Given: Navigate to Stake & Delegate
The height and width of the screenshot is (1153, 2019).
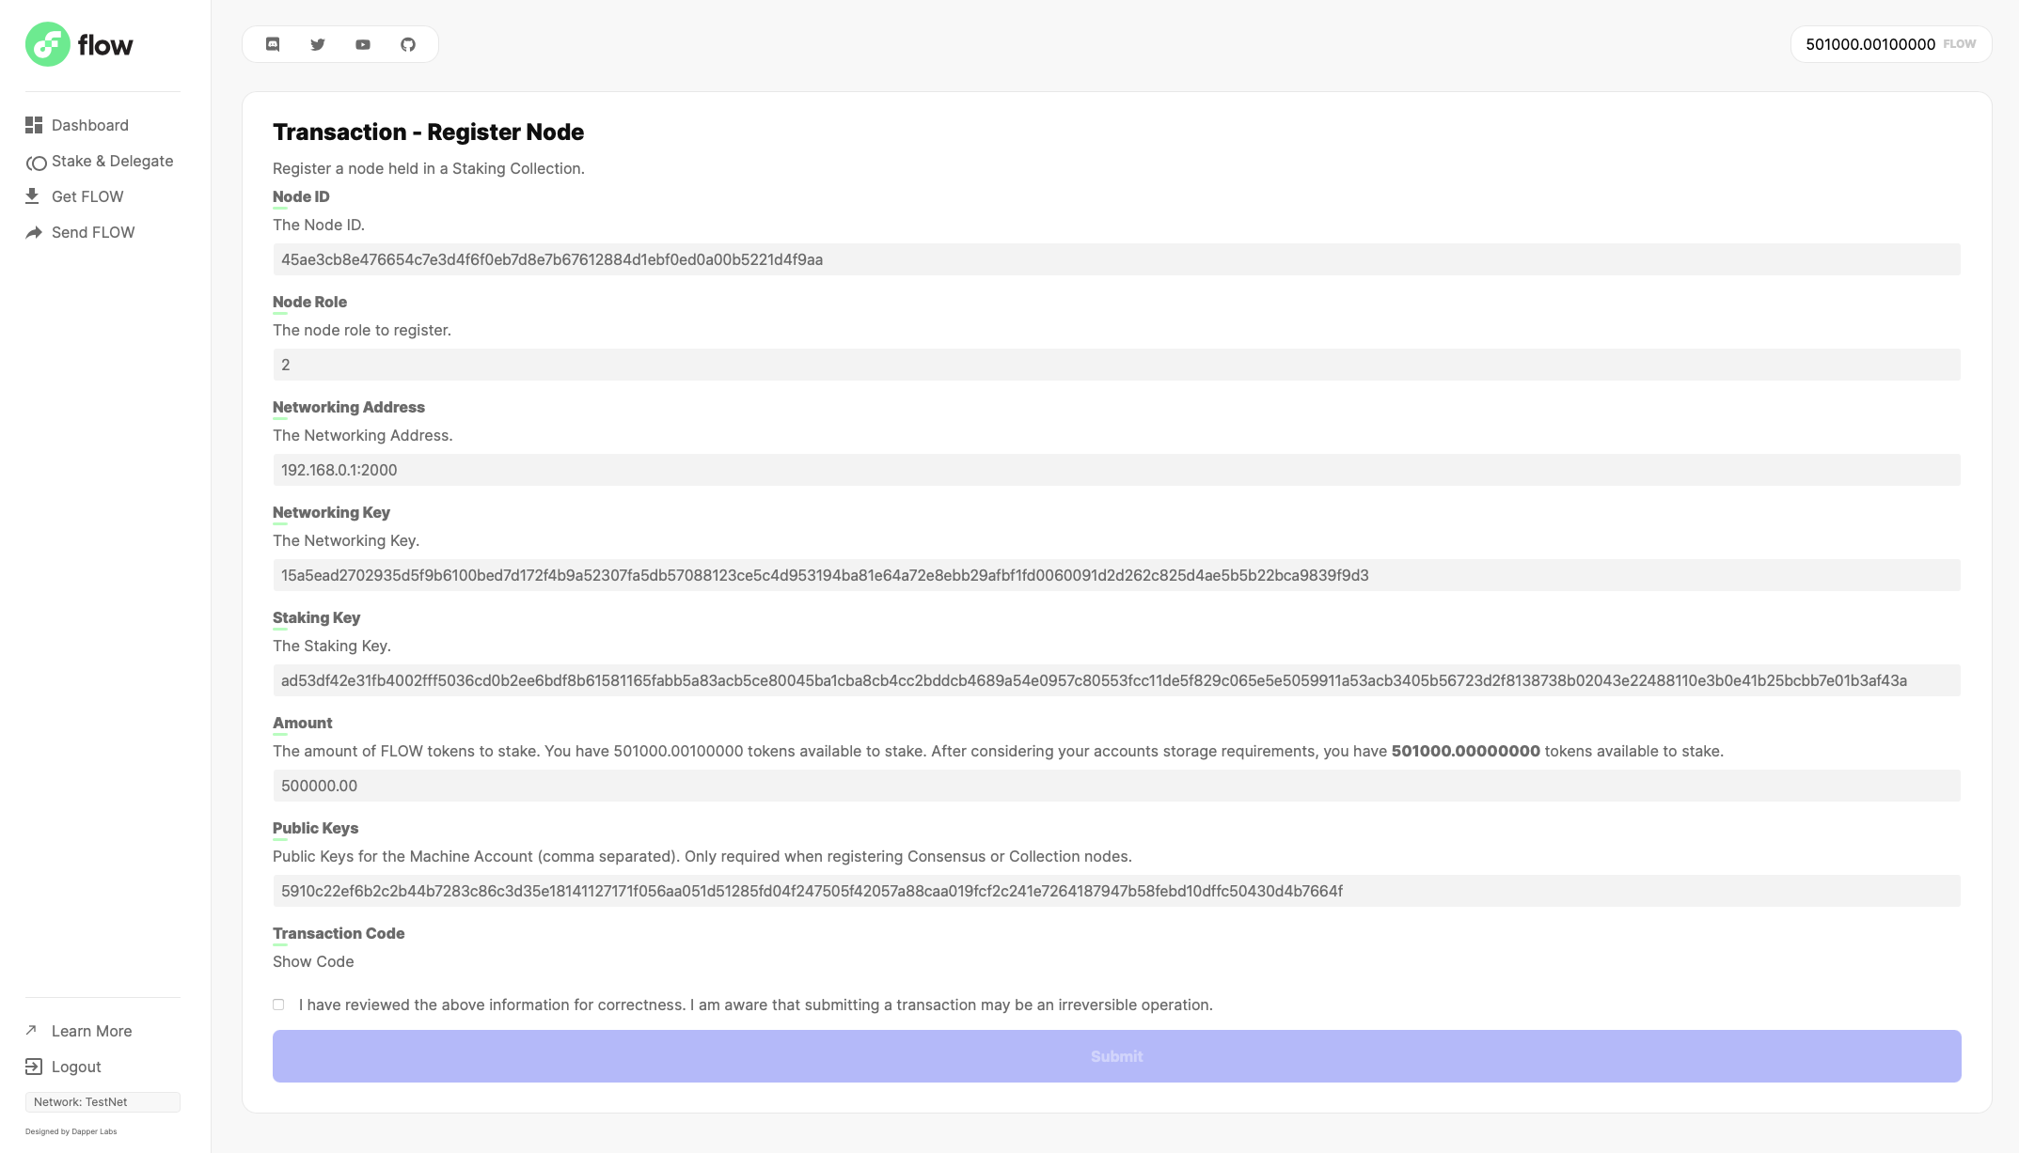Looking at the screenshot, I should coord(113,161).
